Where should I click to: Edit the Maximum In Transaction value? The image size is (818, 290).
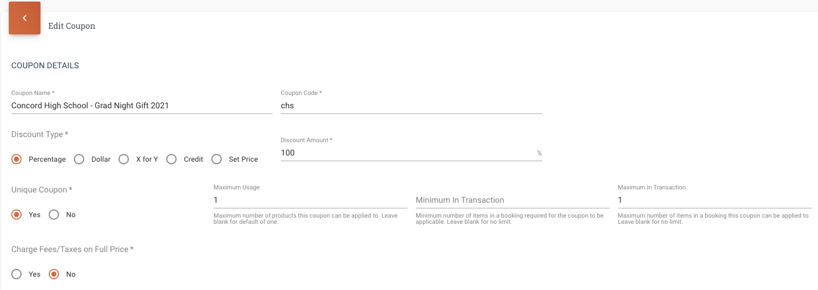(715, 200)
